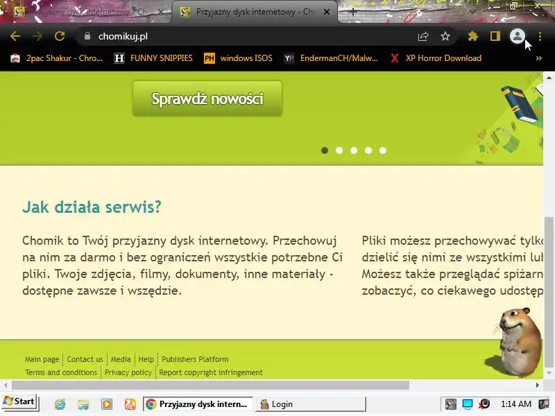Click the Main page footer link
Image resolution: width=555 pixels, height=416 pixels.
[42, 359]
